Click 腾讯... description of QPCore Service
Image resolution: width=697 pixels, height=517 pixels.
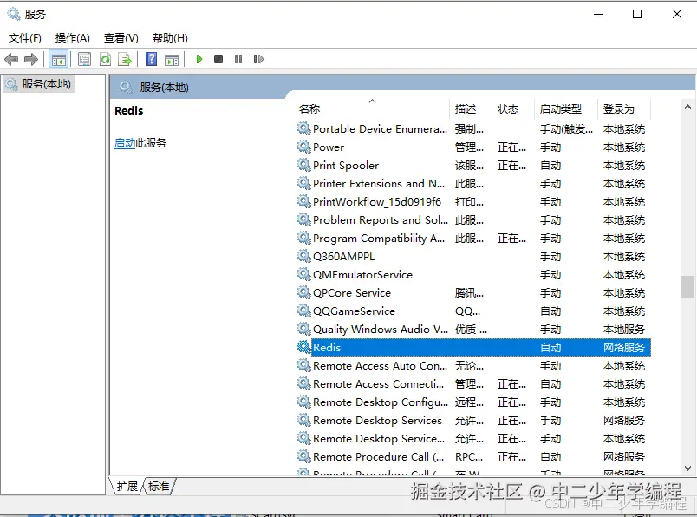coord(469,293)
